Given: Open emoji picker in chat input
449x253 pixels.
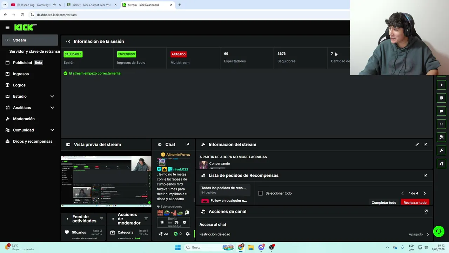Looking at the screenshot, I should click(x=185, y=222).
